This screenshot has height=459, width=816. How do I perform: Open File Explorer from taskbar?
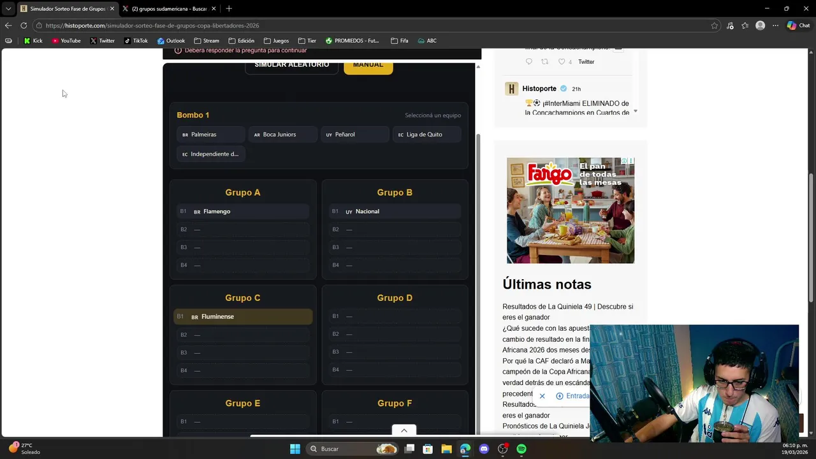point(446,449)
